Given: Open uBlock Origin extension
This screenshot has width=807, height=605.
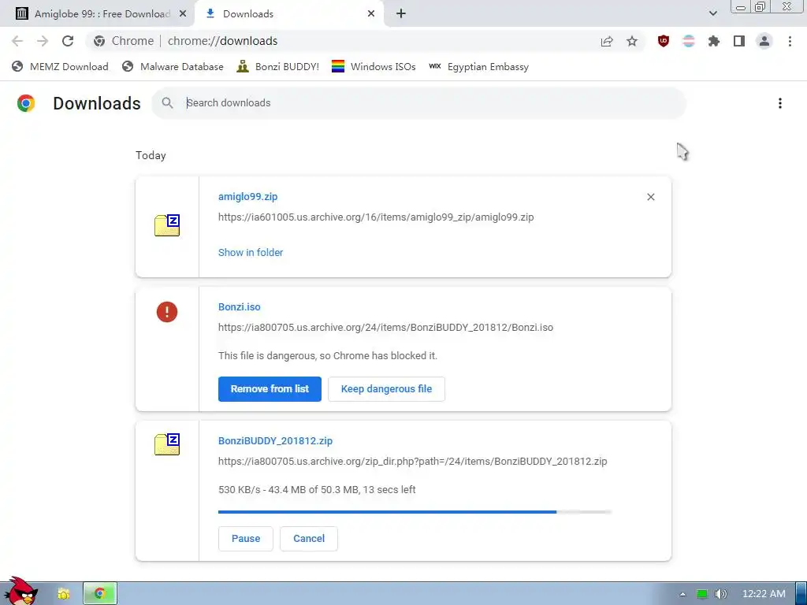Looking at the screenshot, I should 664,41.
